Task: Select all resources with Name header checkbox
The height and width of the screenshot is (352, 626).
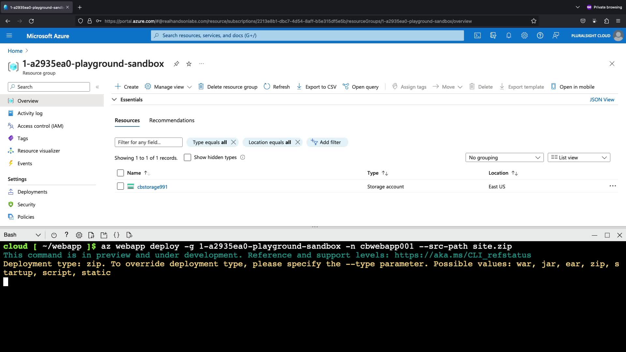Action: tap(120, 173)
